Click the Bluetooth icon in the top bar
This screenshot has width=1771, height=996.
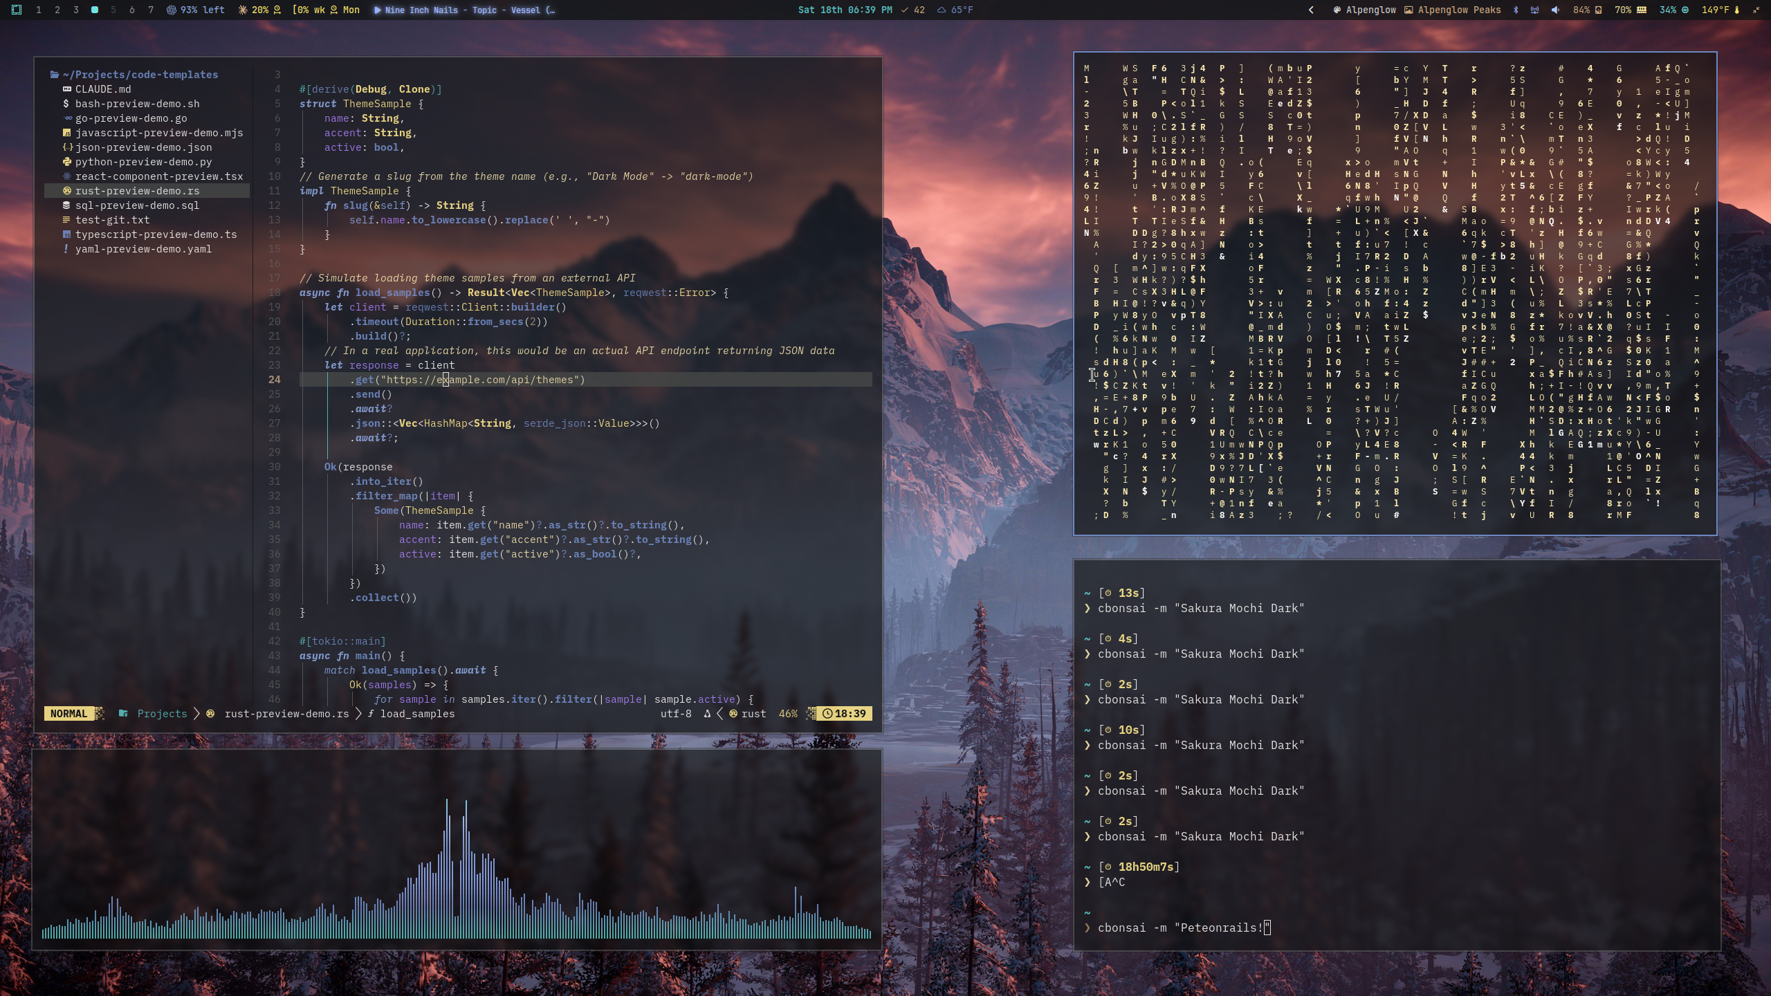pos(1516,10)
